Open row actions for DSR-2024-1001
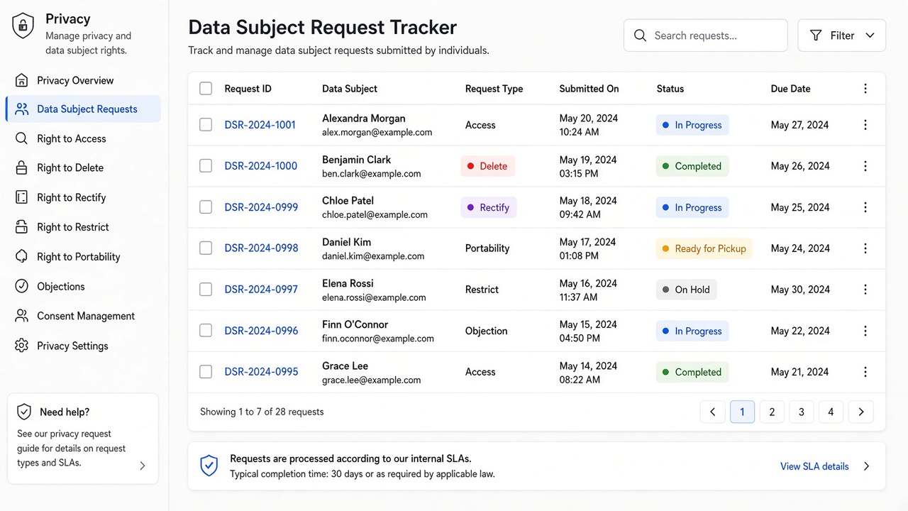This screenshot has height=511, width=908. tap(865, 125)
